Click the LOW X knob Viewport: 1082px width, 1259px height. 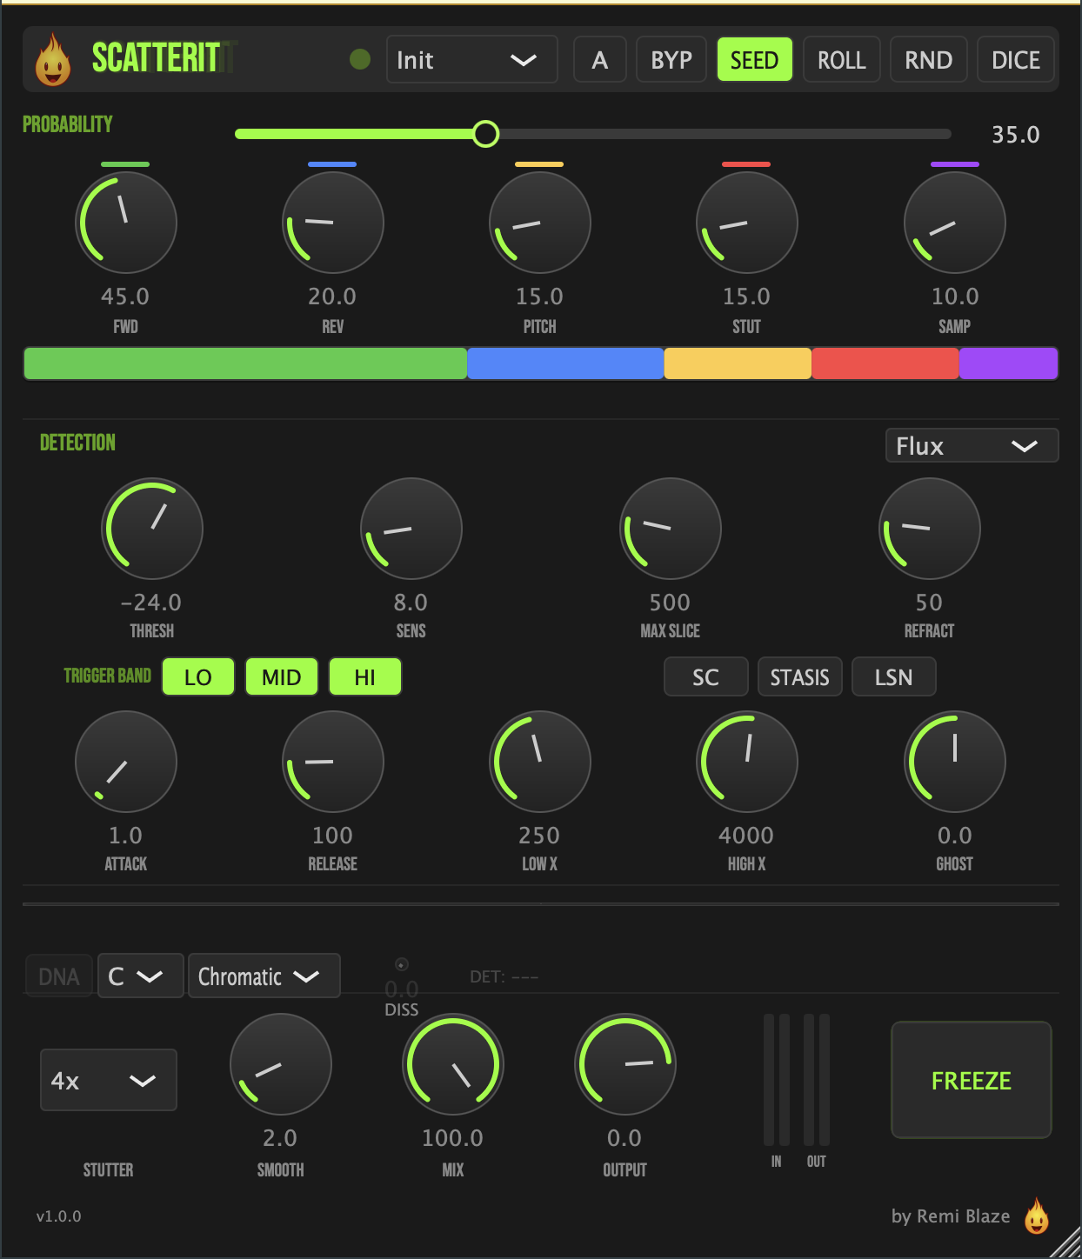coord(540,762)
